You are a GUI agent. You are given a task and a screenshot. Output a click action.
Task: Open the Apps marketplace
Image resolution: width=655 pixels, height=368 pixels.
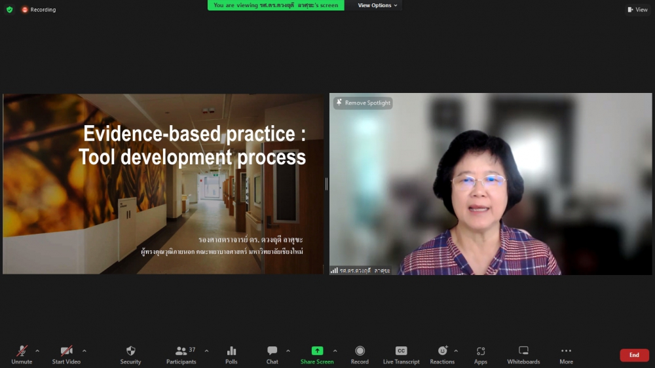click(x=481, y=355)
